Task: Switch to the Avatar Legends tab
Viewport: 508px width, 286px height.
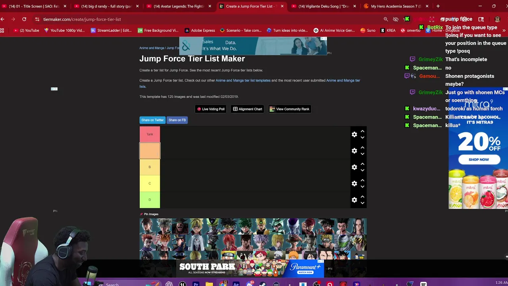Action: [x=179, y=6]
